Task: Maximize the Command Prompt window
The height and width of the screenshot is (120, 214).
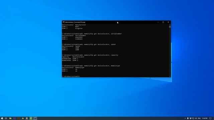Action: [163, 22]
